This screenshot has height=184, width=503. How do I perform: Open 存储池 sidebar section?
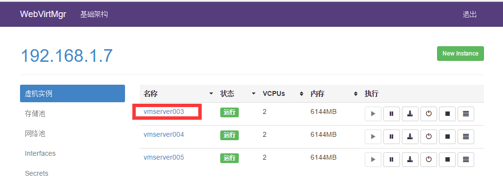click(35, 113)
